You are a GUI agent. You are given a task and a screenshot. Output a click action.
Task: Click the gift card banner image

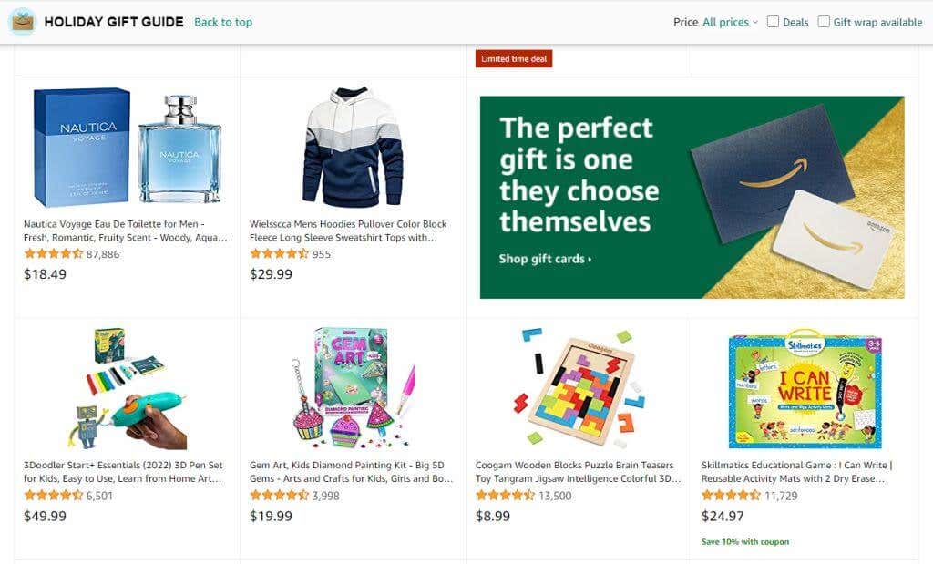692,197
